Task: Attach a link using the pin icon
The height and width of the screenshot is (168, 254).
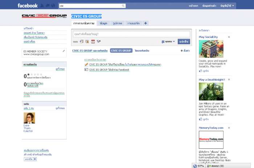Action: [99, 41]
